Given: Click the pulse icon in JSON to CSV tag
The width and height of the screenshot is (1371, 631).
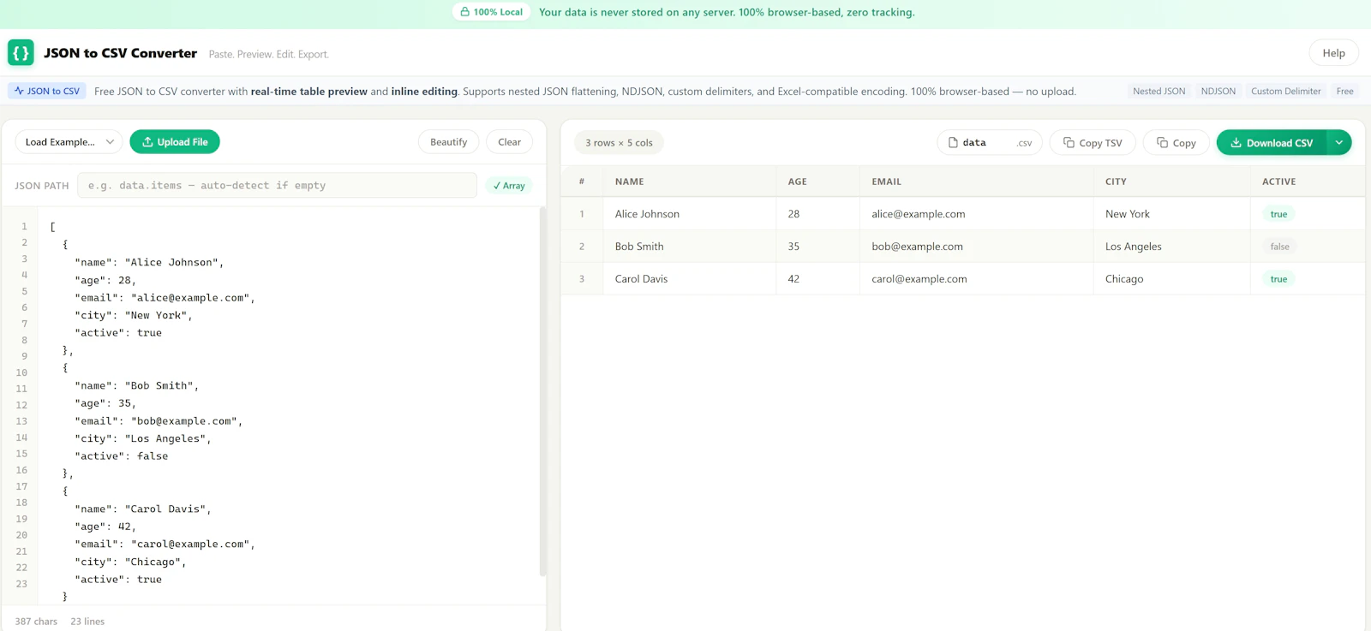Looking at the screenshot, I should pos(19,91).
